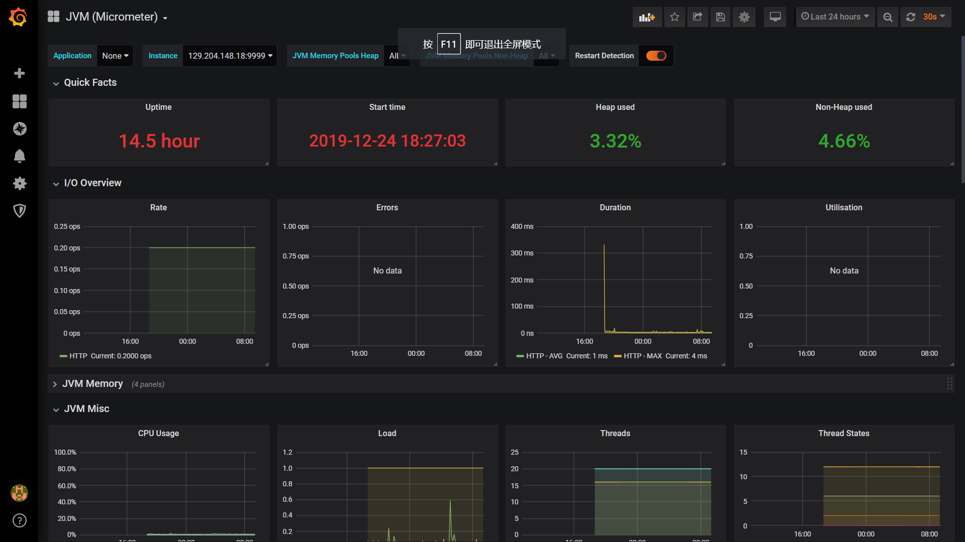The width and height of the screenshot is (965, 542).
Task: Click the zoom out time range icon
Action: pos(888,17)
